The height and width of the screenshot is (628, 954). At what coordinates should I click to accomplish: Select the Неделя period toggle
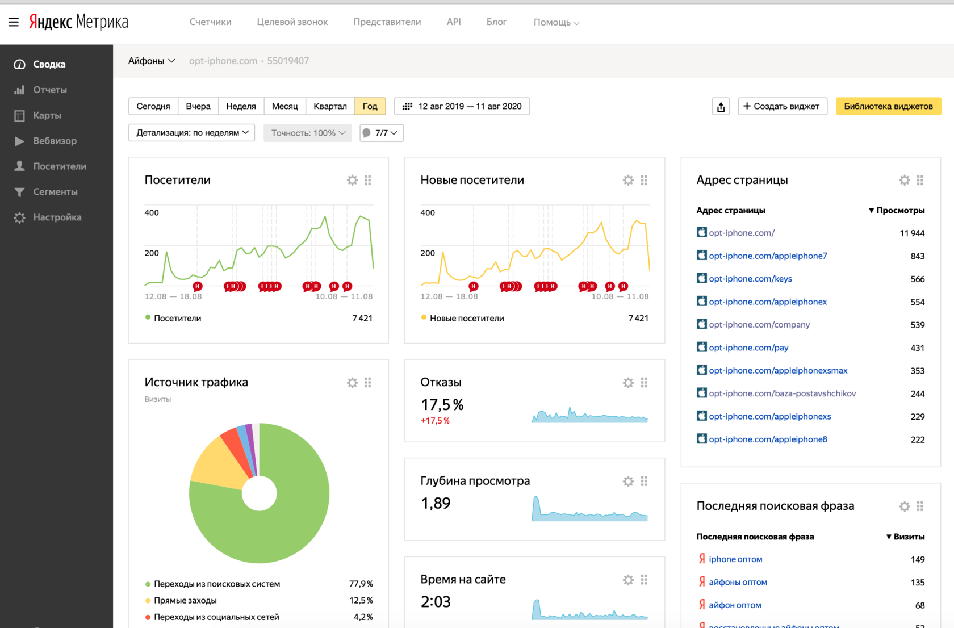[241, 106]
